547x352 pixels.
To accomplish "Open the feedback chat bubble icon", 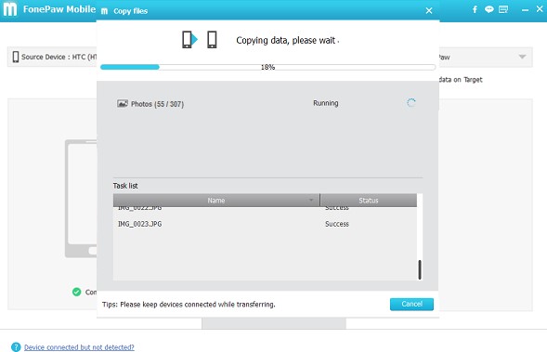I will 489,9.
